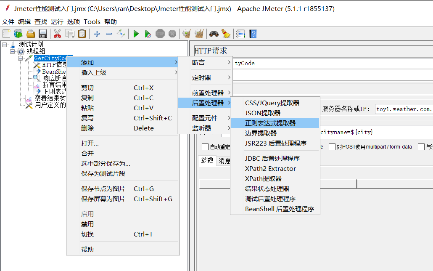
Task: Switch to the 参数 tab
Action: (207, 160)
